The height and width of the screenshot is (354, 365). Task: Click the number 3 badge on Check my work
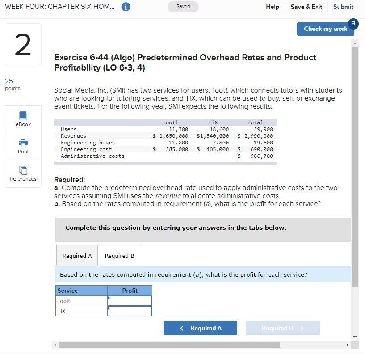(353, 23)
